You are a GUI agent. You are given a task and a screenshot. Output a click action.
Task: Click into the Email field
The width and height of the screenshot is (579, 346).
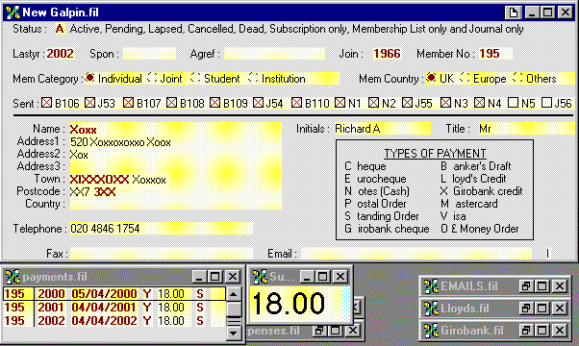(x=416, y=254)
